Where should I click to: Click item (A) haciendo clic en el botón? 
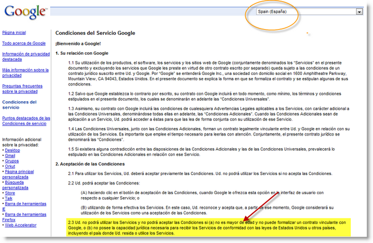[202, 195]
